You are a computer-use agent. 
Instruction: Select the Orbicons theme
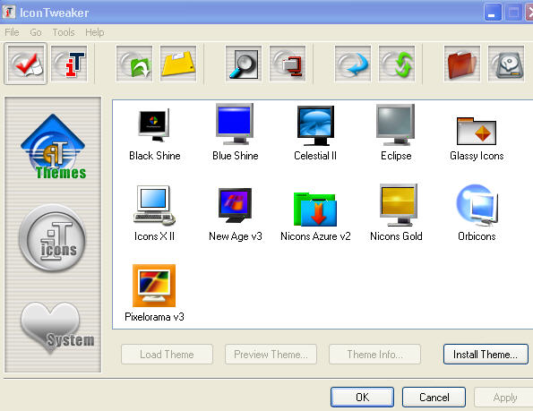tap(477, 212)
